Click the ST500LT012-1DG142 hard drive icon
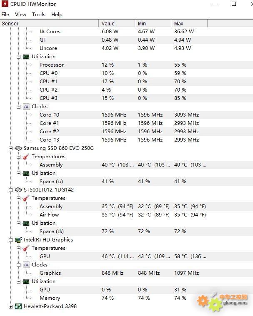Screen dimensions: 253x316 tap(18, 190)
